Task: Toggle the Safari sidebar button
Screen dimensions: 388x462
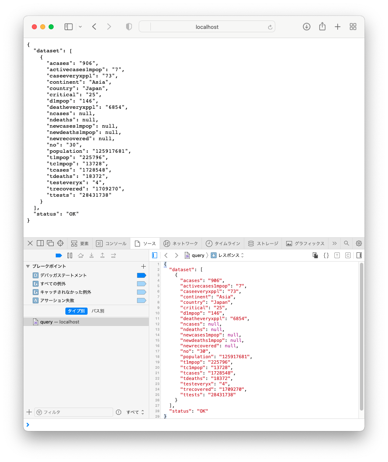Action: (68, 27)
